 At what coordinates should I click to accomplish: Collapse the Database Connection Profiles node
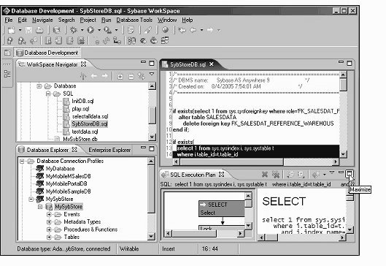[x=22, y=161]
